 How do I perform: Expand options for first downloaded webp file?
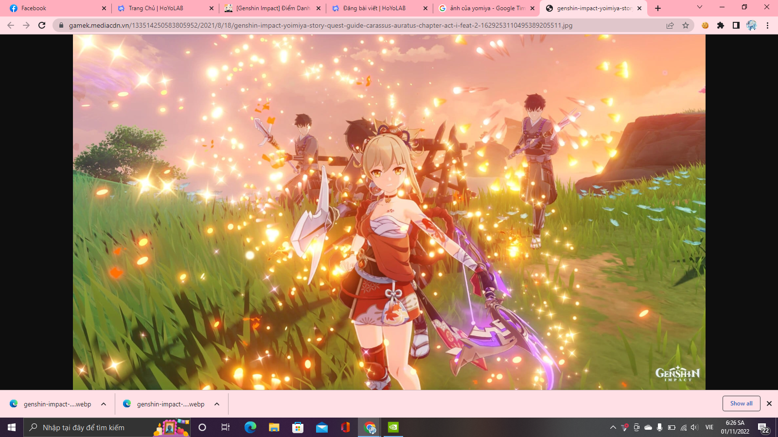tap(104, 404)
